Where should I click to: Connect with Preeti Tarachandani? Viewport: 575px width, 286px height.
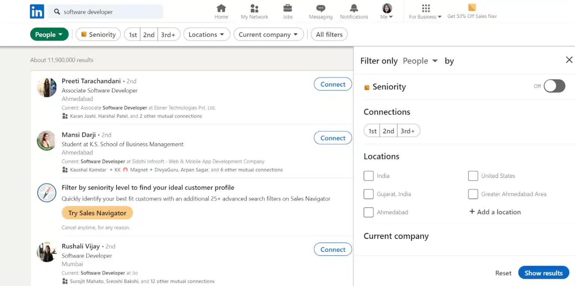[x=333, y=84]
